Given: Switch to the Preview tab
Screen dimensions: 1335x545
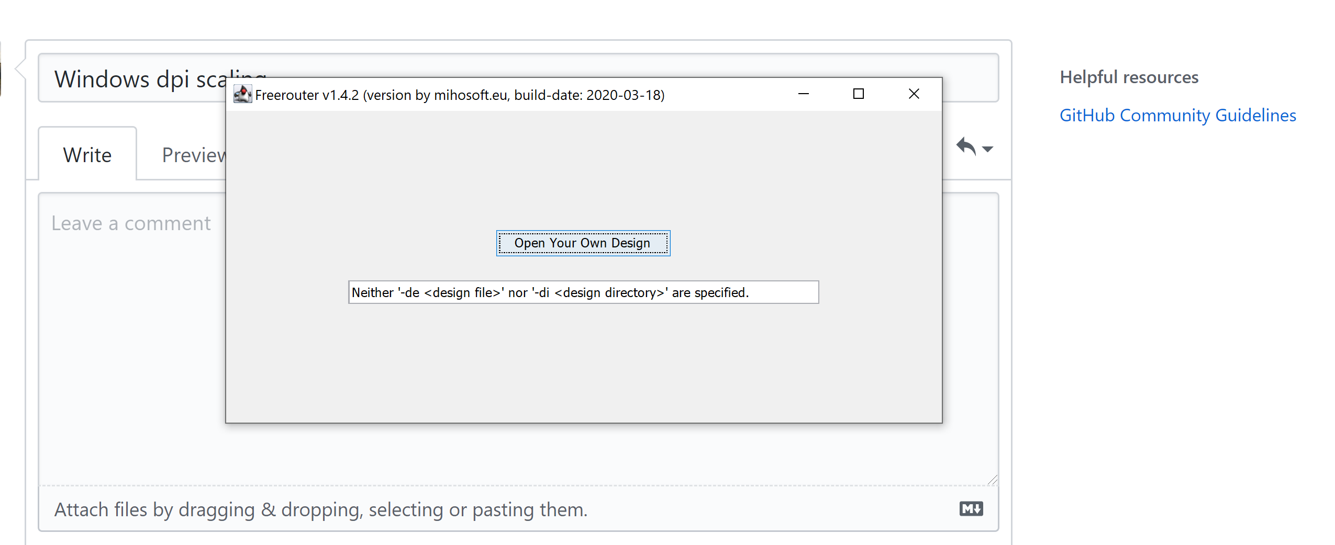Looking at the screenshot, I should click(194, 154).
